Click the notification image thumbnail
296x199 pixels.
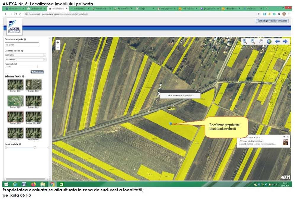(x=285, y=142)
